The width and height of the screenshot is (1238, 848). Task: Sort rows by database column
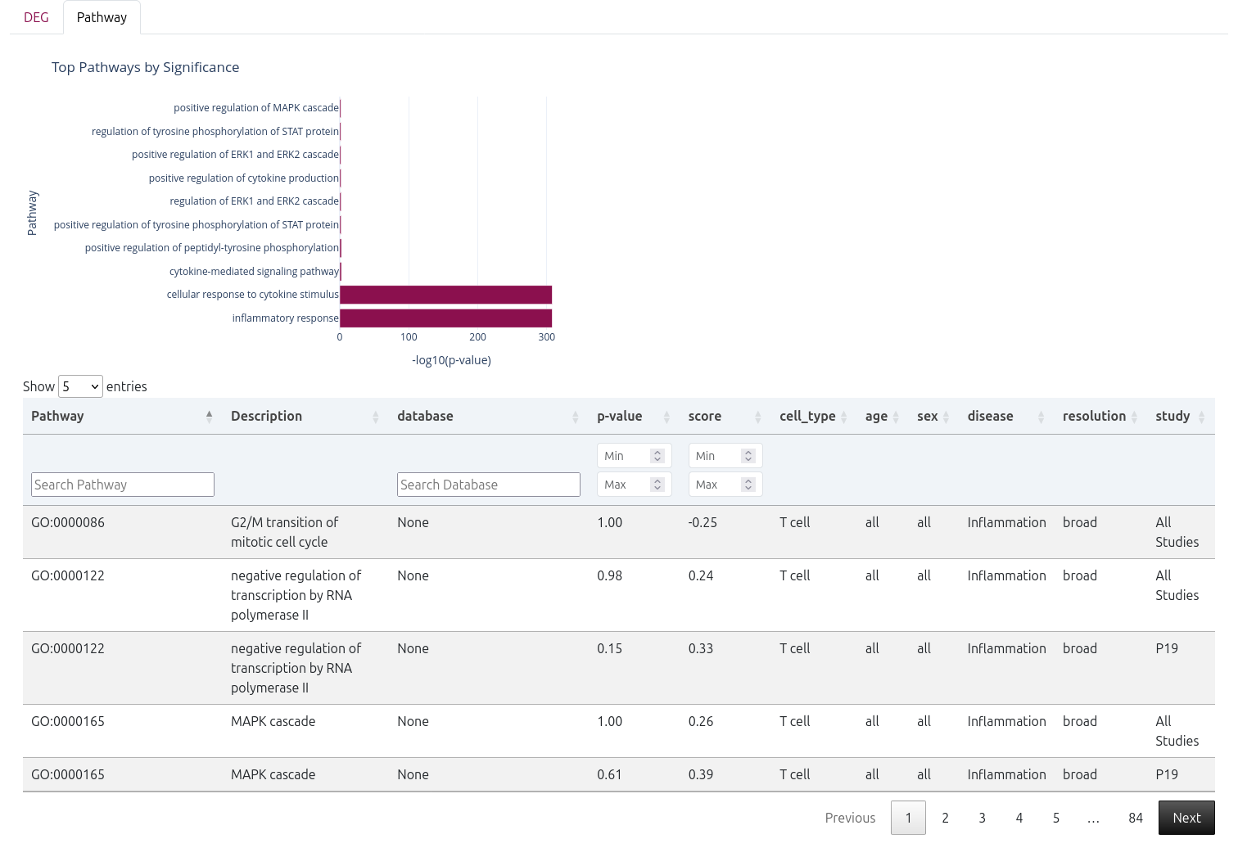576,415
